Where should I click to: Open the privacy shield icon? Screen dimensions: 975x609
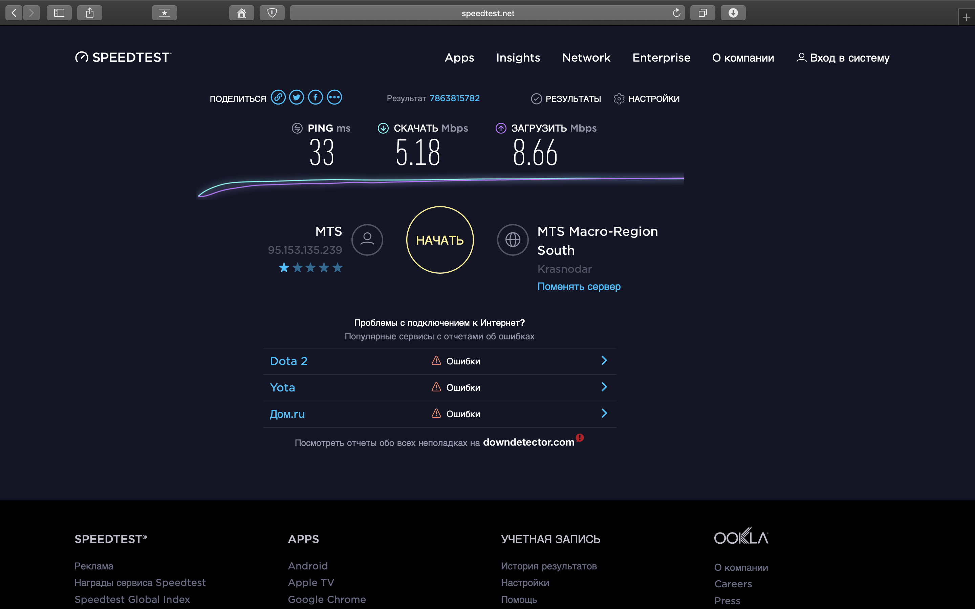point(272,13)
